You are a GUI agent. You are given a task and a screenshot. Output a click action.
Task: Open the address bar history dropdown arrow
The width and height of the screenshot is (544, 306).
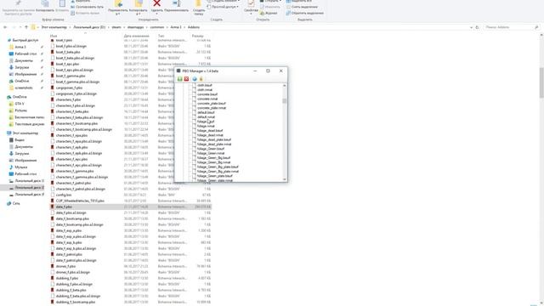point(471,27)
